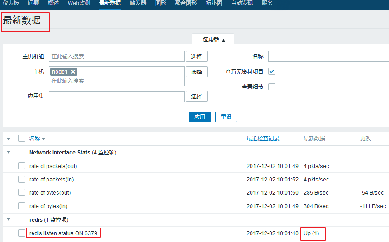Collapse the redis group
This screenshot has height=242, width=389.
(9, 219)
